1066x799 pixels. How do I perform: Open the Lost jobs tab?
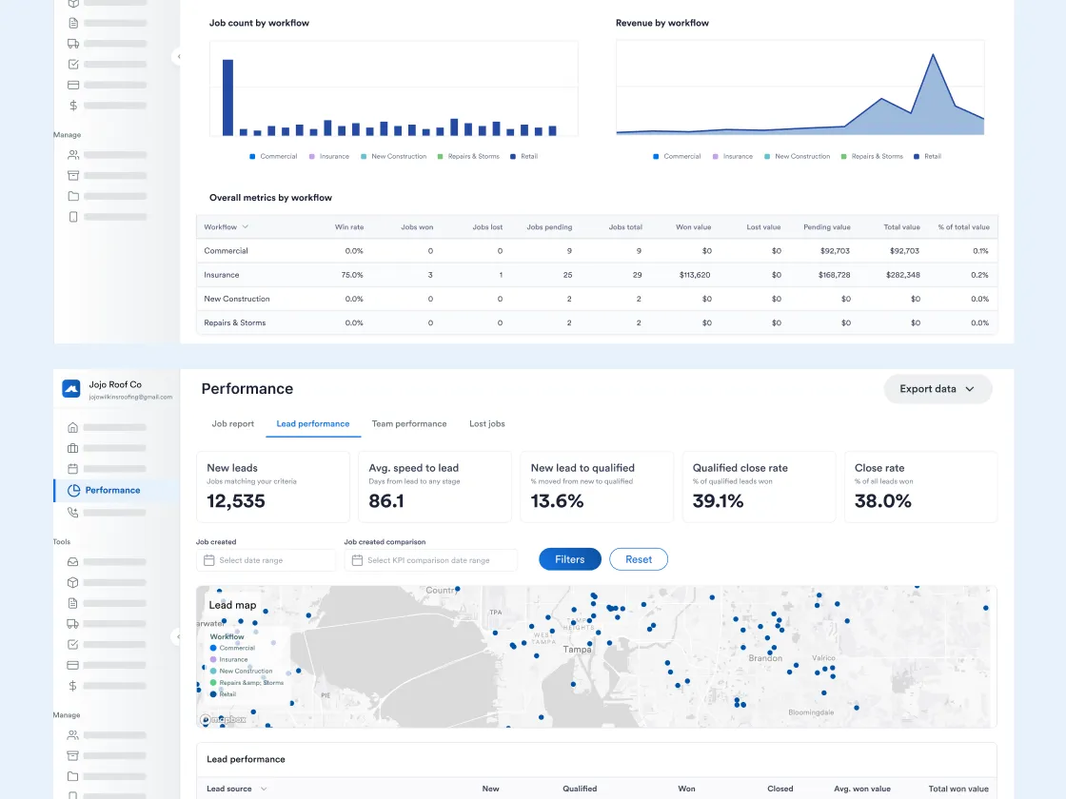(486, 423)
